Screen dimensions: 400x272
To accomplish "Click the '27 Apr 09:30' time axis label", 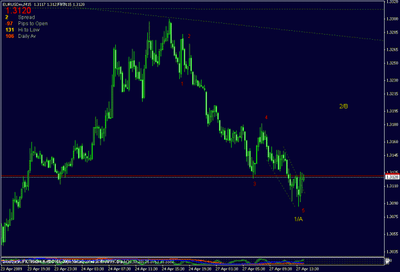I will tap(280, 269).
